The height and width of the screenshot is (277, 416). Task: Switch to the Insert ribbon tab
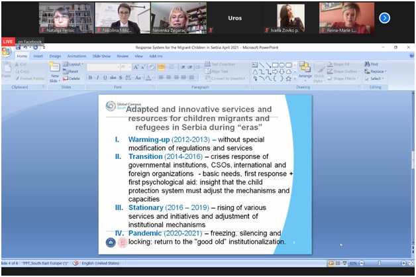[x=38, y=56]
